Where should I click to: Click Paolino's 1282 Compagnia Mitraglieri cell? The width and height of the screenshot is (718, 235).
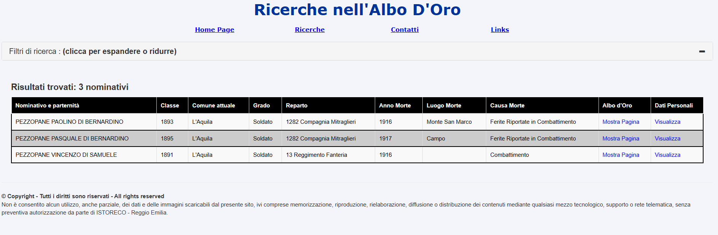pyautogui.click(x=328, y=122)
